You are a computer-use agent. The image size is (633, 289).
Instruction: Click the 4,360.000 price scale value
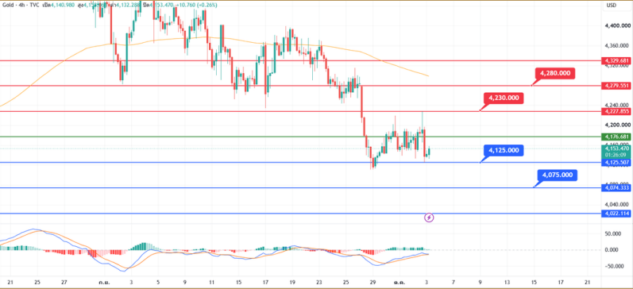point(616,45)
